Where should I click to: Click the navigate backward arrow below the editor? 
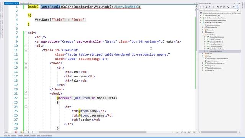point(29,132)
